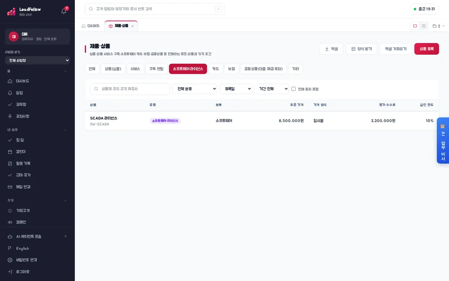Image resolution: width=449 pixels, height=281 pixels.
Task: Click the 출근 19:31 status pill
Action: [x=424, y=9]
